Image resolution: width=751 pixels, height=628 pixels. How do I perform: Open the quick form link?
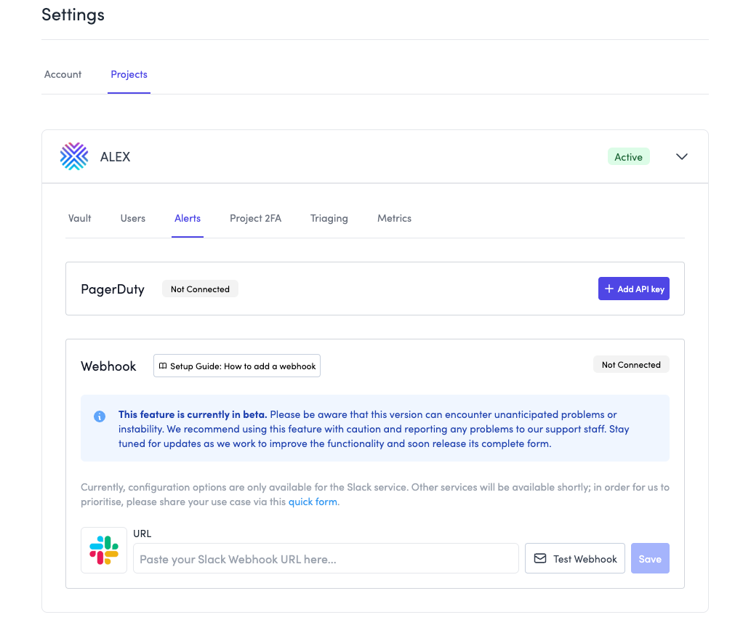point(313,502)
